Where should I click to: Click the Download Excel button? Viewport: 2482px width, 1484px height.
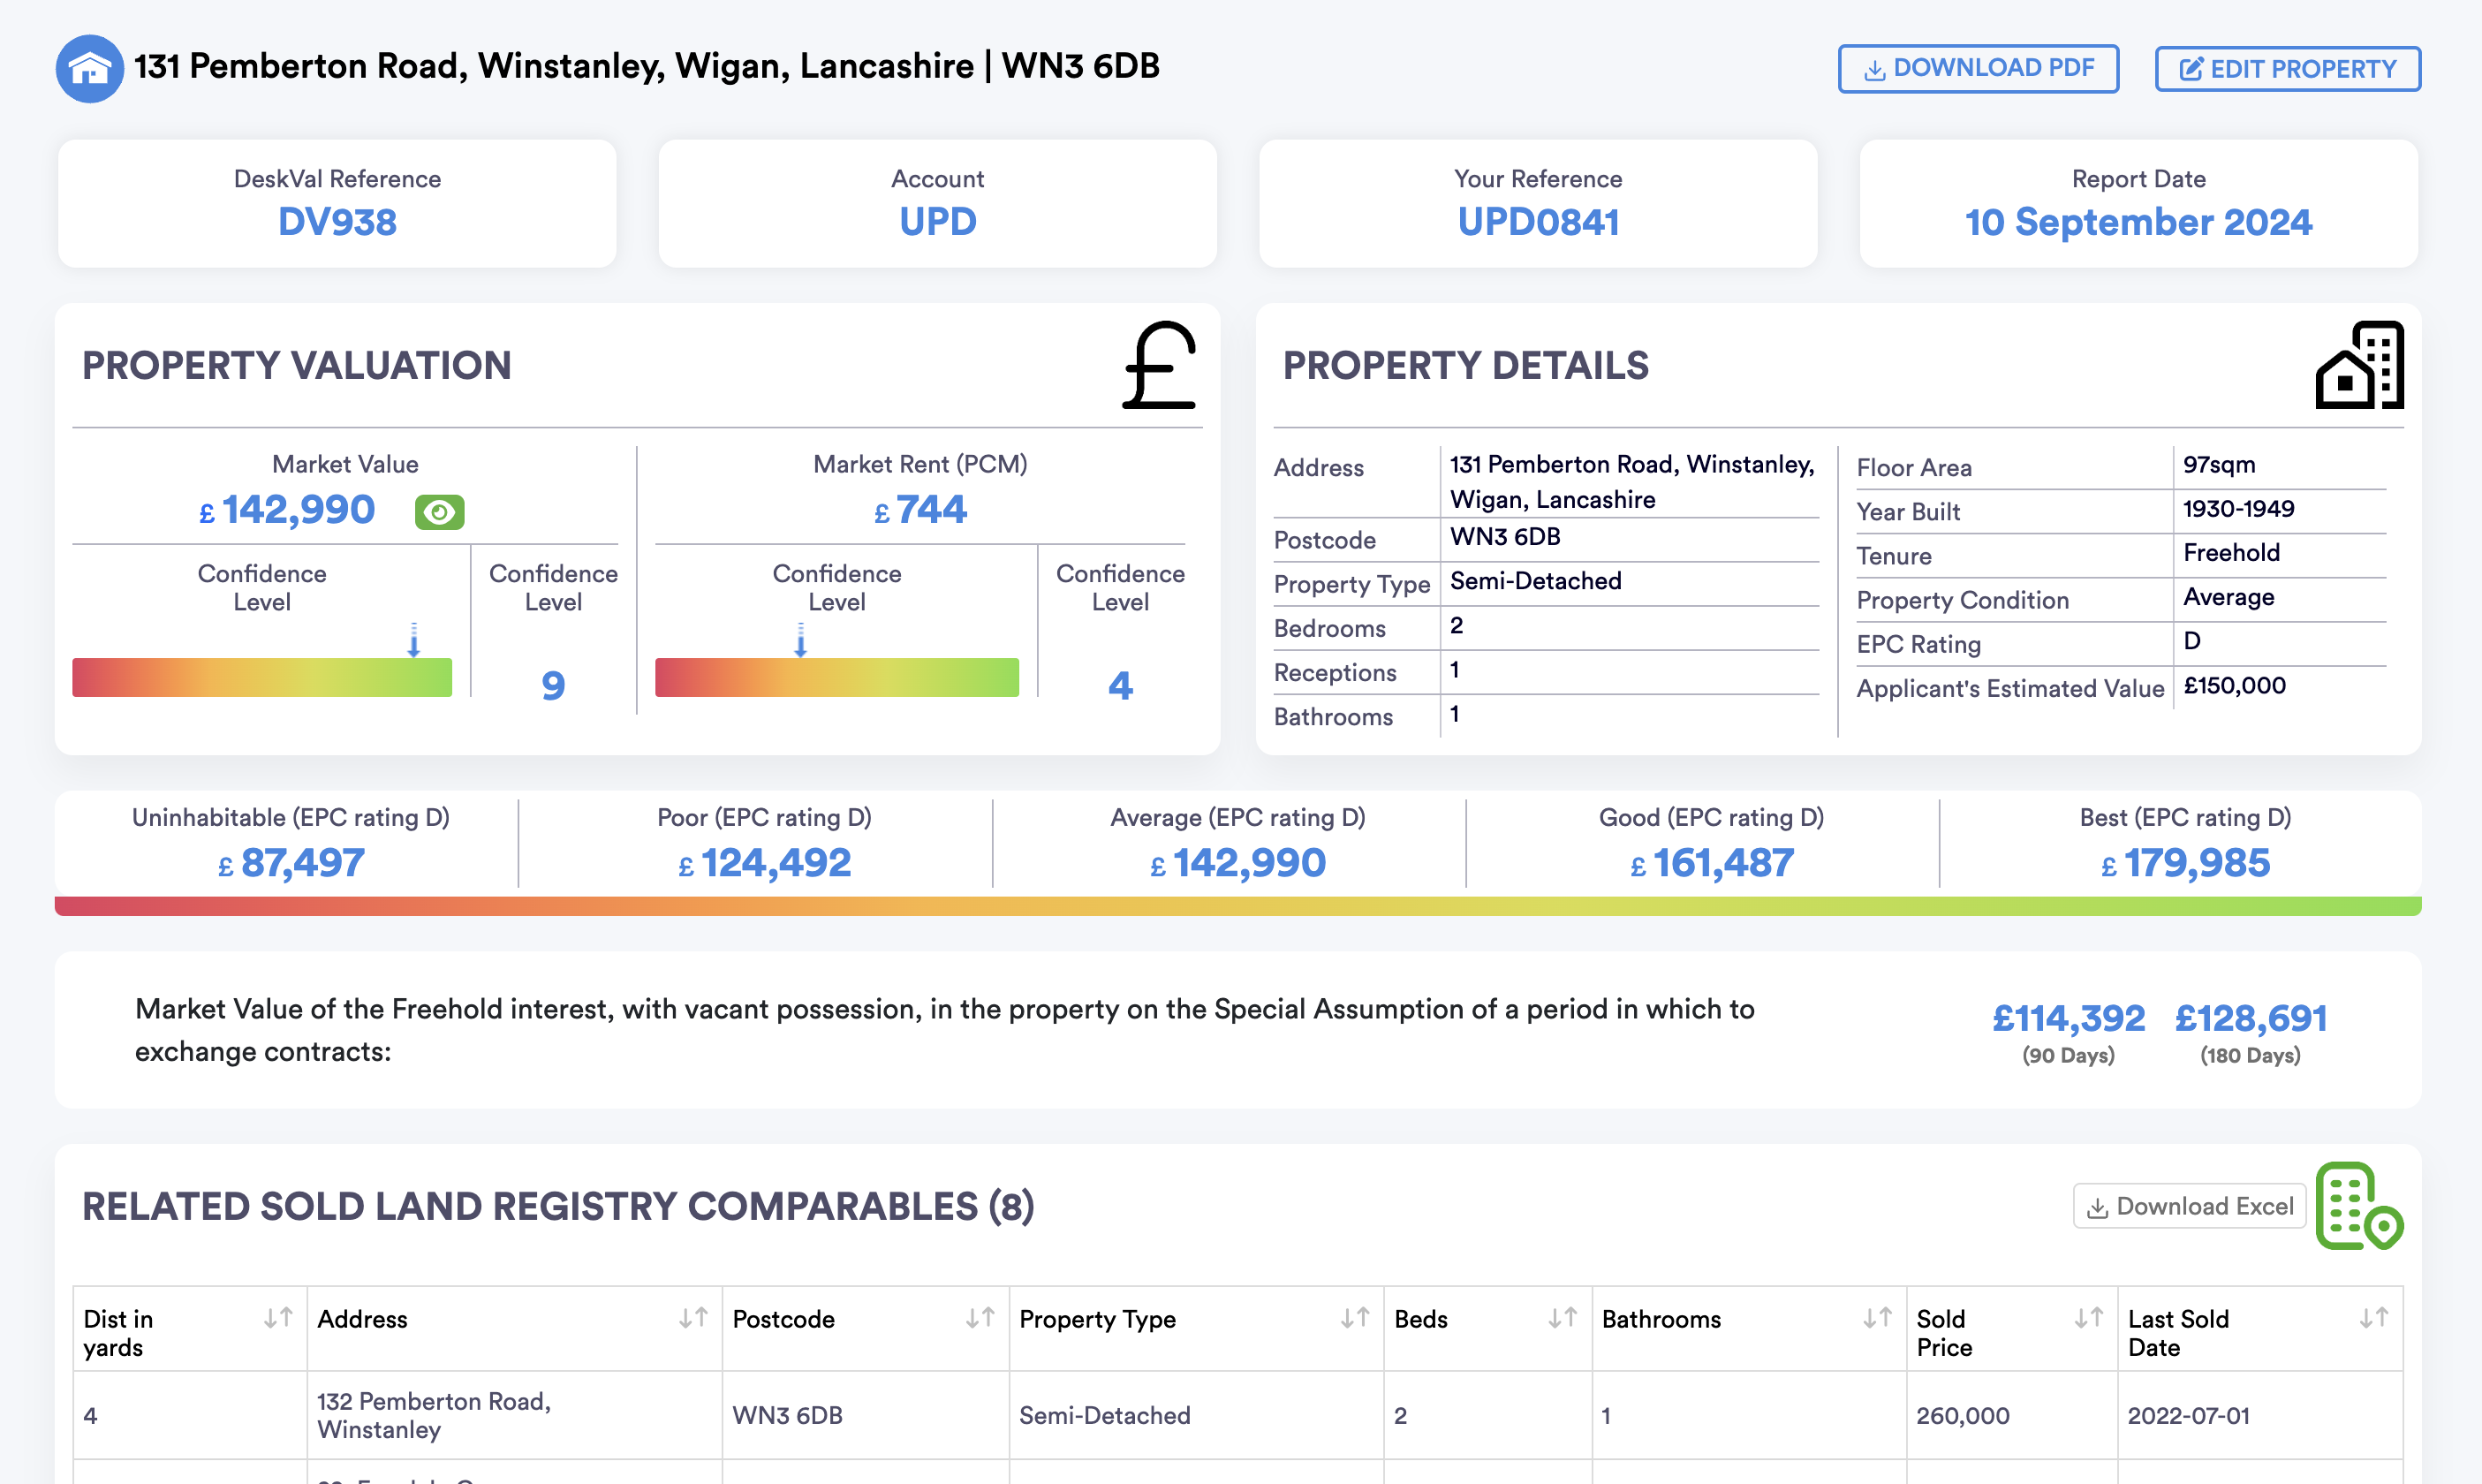[2188, 1206]
